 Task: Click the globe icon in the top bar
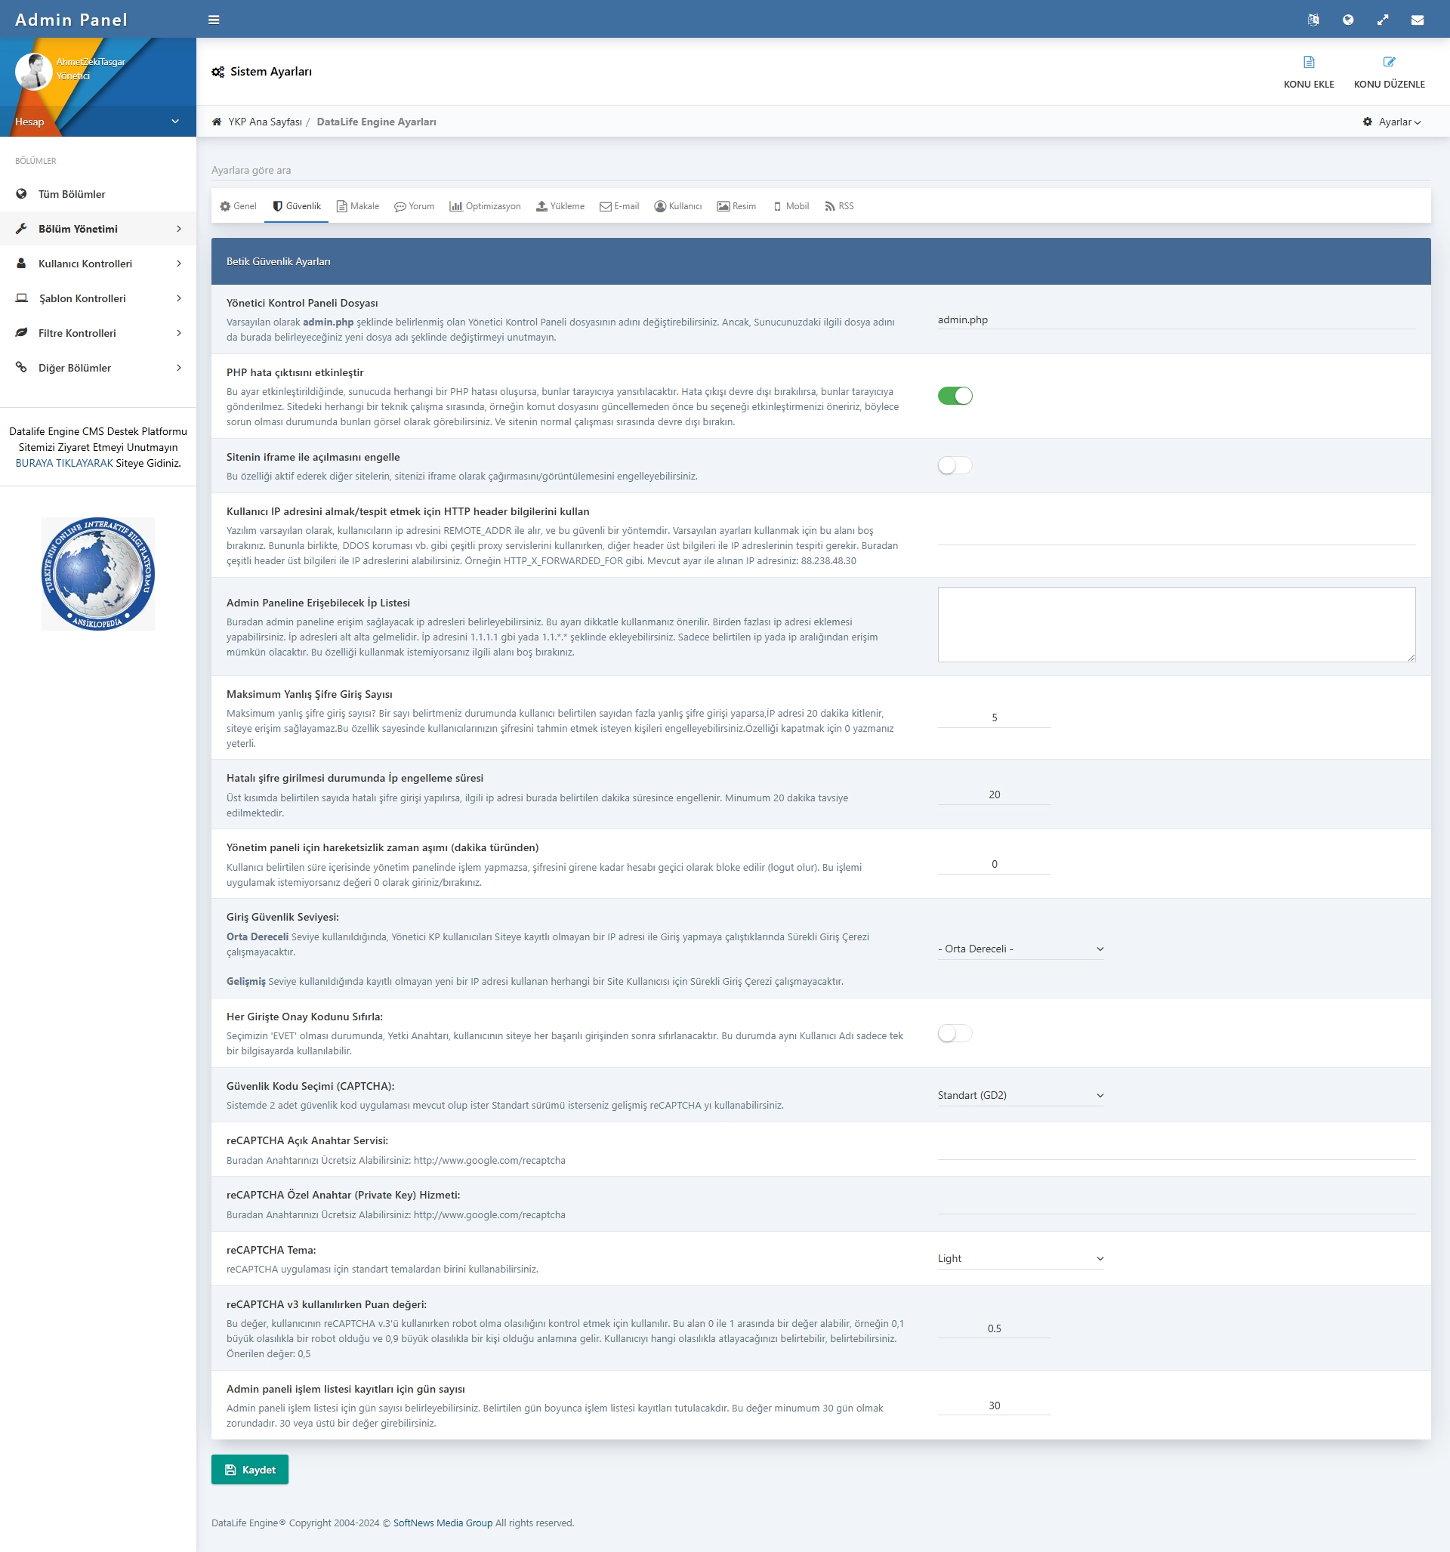(x=1348, y=20)
